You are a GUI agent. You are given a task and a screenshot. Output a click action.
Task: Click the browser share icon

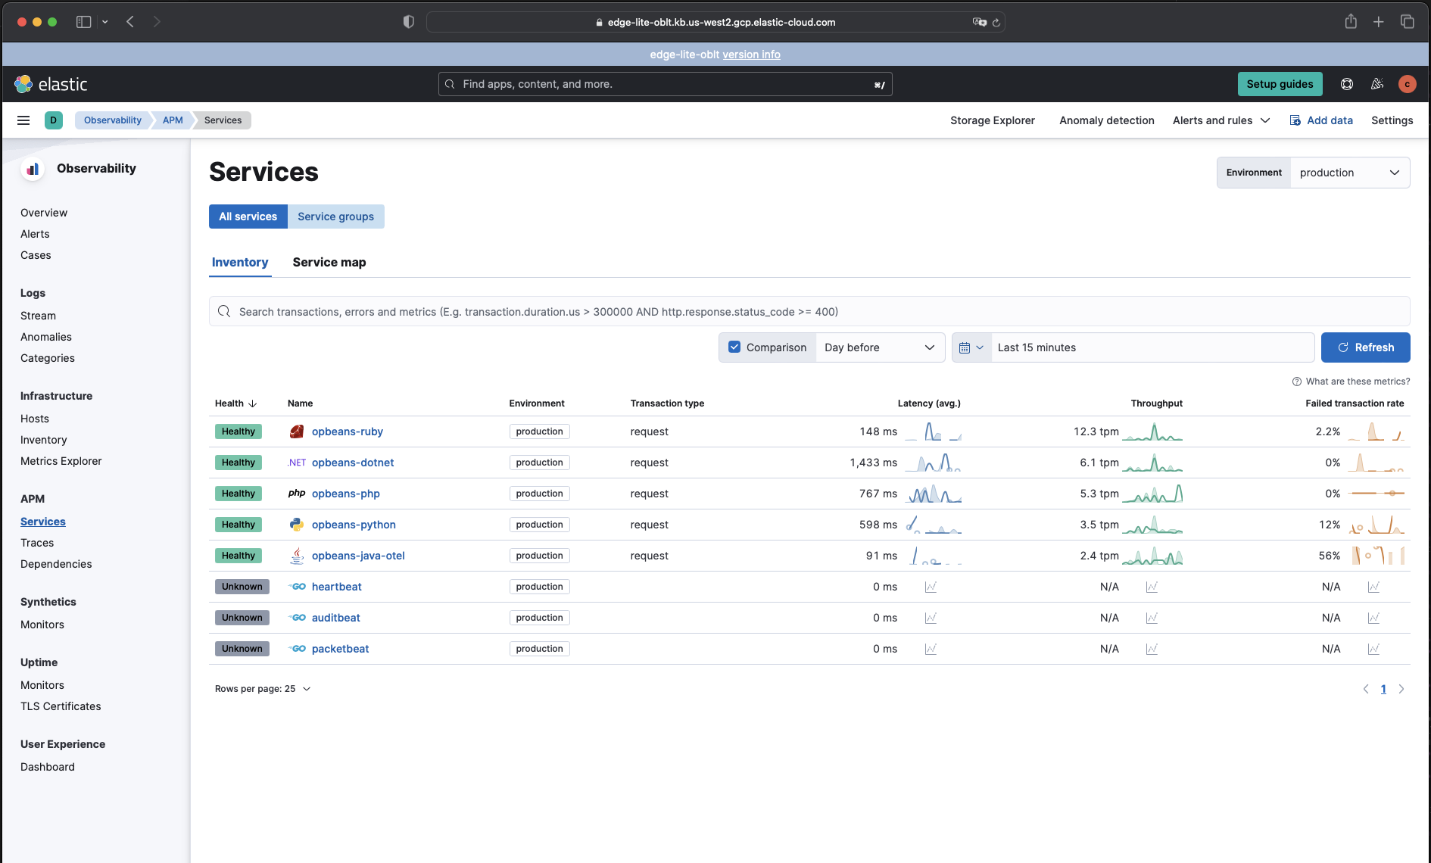click(x=1351, y=22)
